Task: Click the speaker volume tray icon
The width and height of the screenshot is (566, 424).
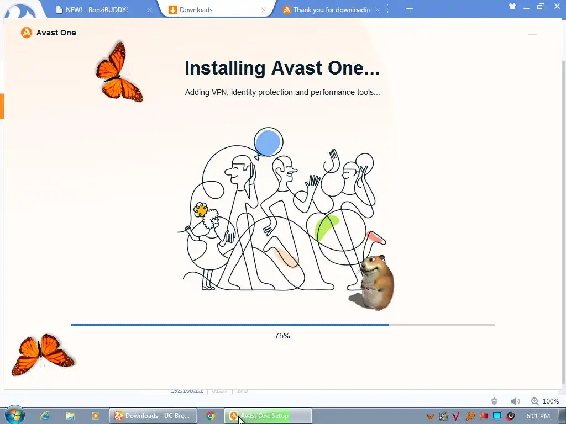Action: tap(510, 416)
